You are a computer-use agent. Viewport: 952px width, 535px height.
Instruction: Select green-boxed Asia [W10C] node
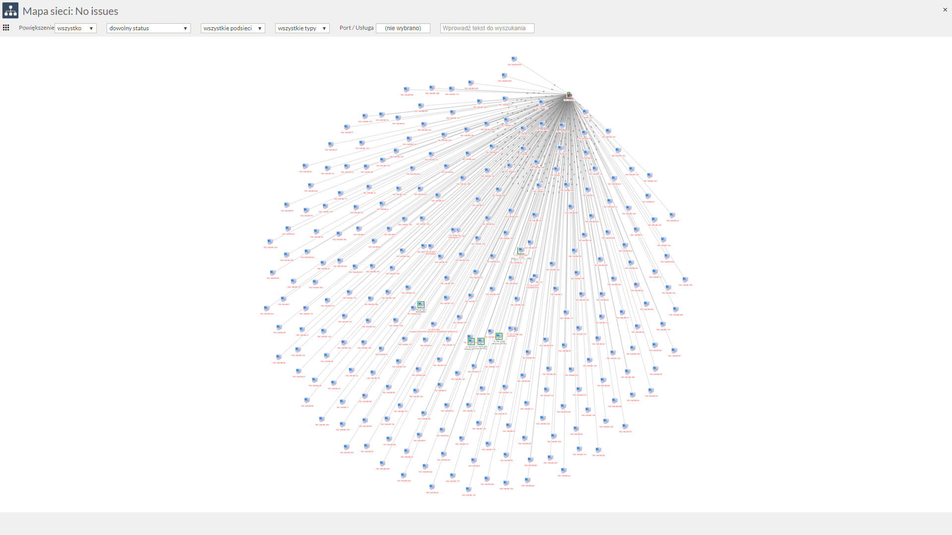pos(481,341)
